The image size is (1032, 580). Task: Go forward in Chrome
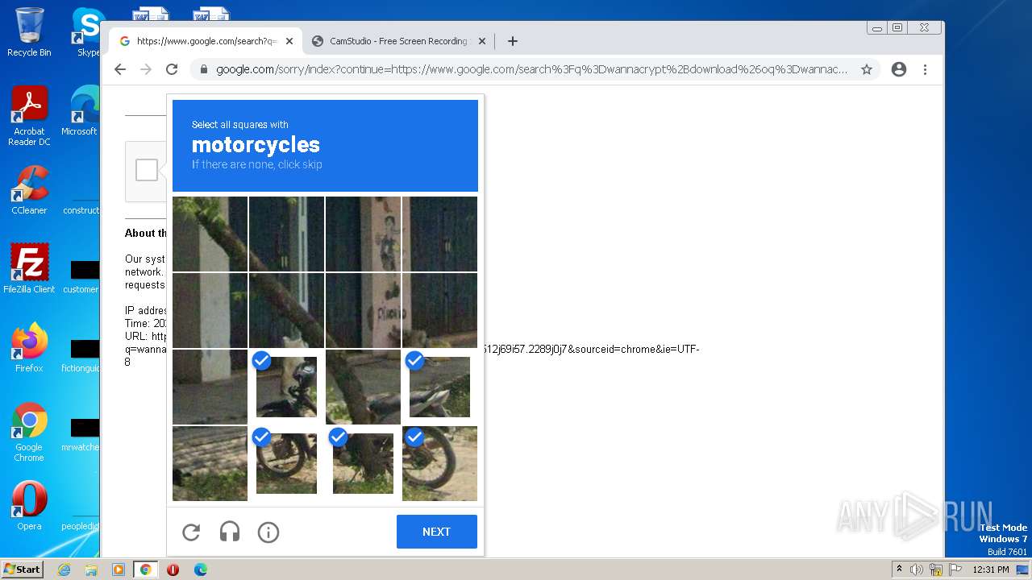[x=146, y=69]
